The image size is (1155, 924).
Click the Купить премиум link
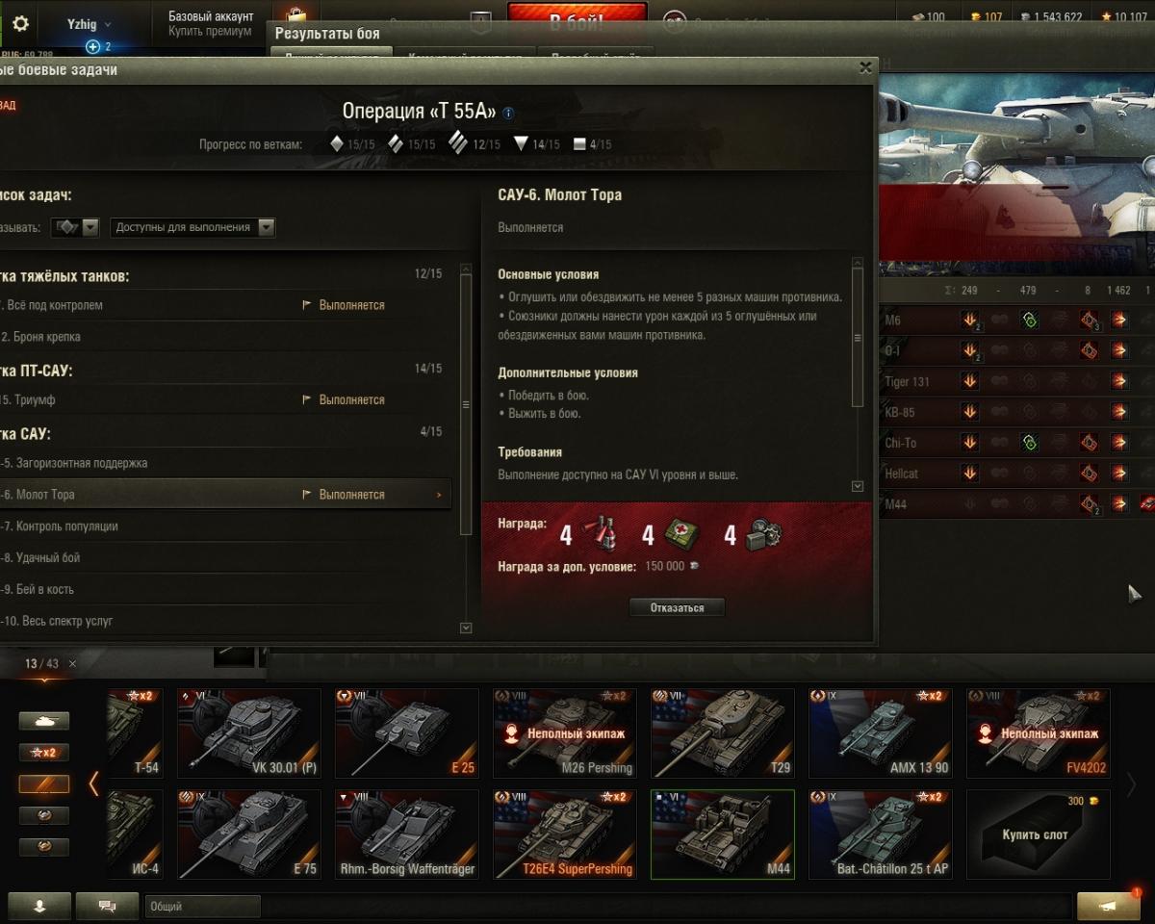point(210,31)
